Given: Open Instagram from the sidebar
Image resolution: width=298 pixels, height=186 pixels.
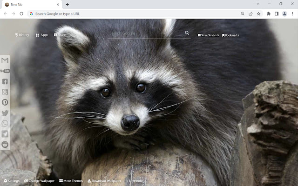Looking at the screenshot, I should tap(5, 92).
